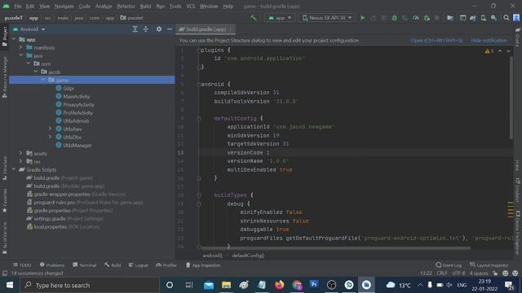522x293 pixels.
Task: Click the Stop square icon in toolbar
Action: (437, 18)
